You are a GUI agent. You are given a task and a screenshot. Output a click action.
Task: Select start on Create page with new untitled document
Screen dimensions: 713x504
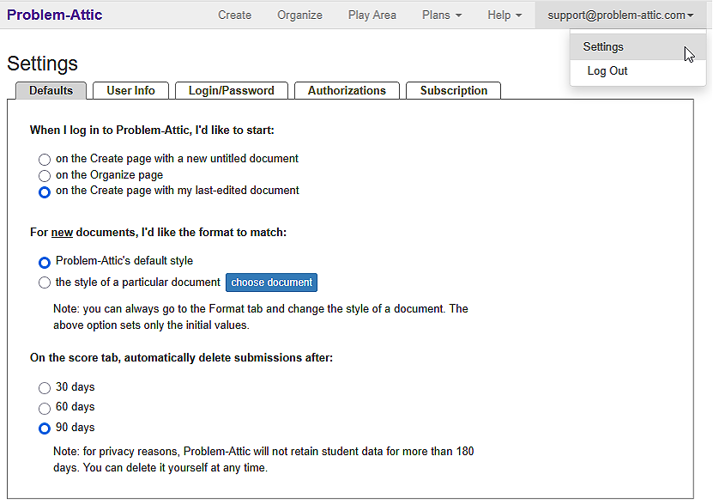point(45,159)
